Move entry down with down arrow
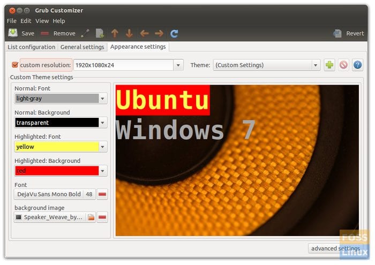375x265 pixels. (x=129, y=33)
